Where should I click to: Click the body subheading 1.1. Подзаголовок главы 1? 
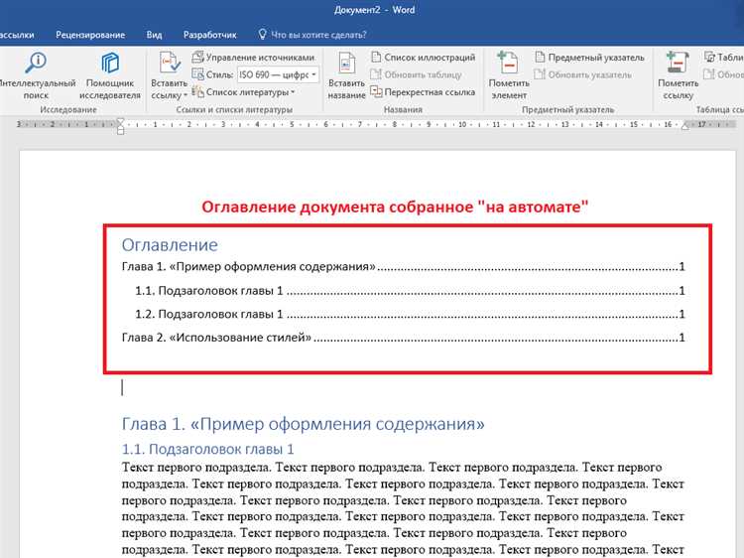(x=208, y=449)
